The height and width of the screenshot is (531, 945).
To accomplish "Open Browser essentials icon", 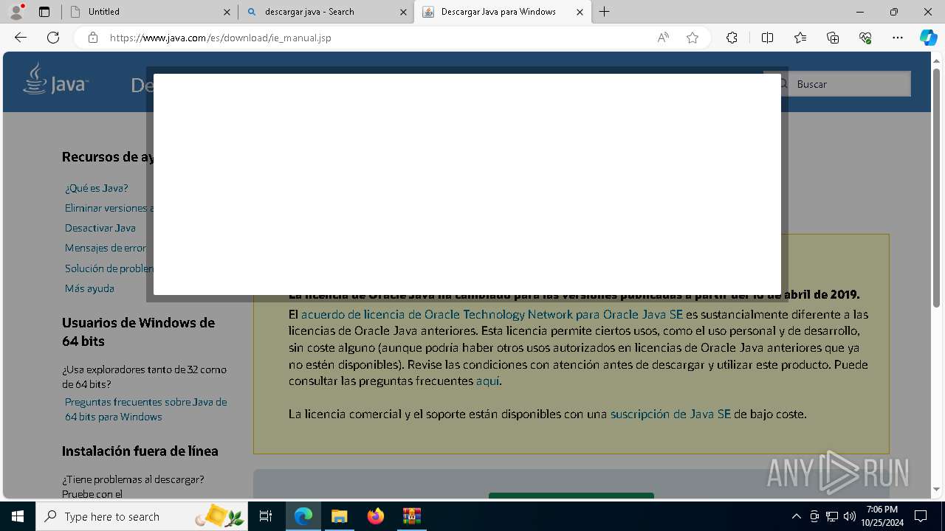I will [865, 38].
